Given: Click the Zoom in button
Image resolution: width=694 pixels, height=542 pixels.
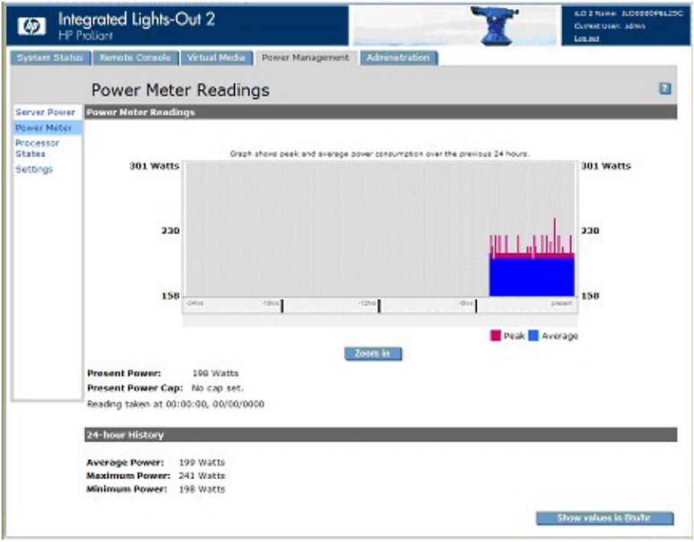Looking at the screenshot, I should point(372,353).
